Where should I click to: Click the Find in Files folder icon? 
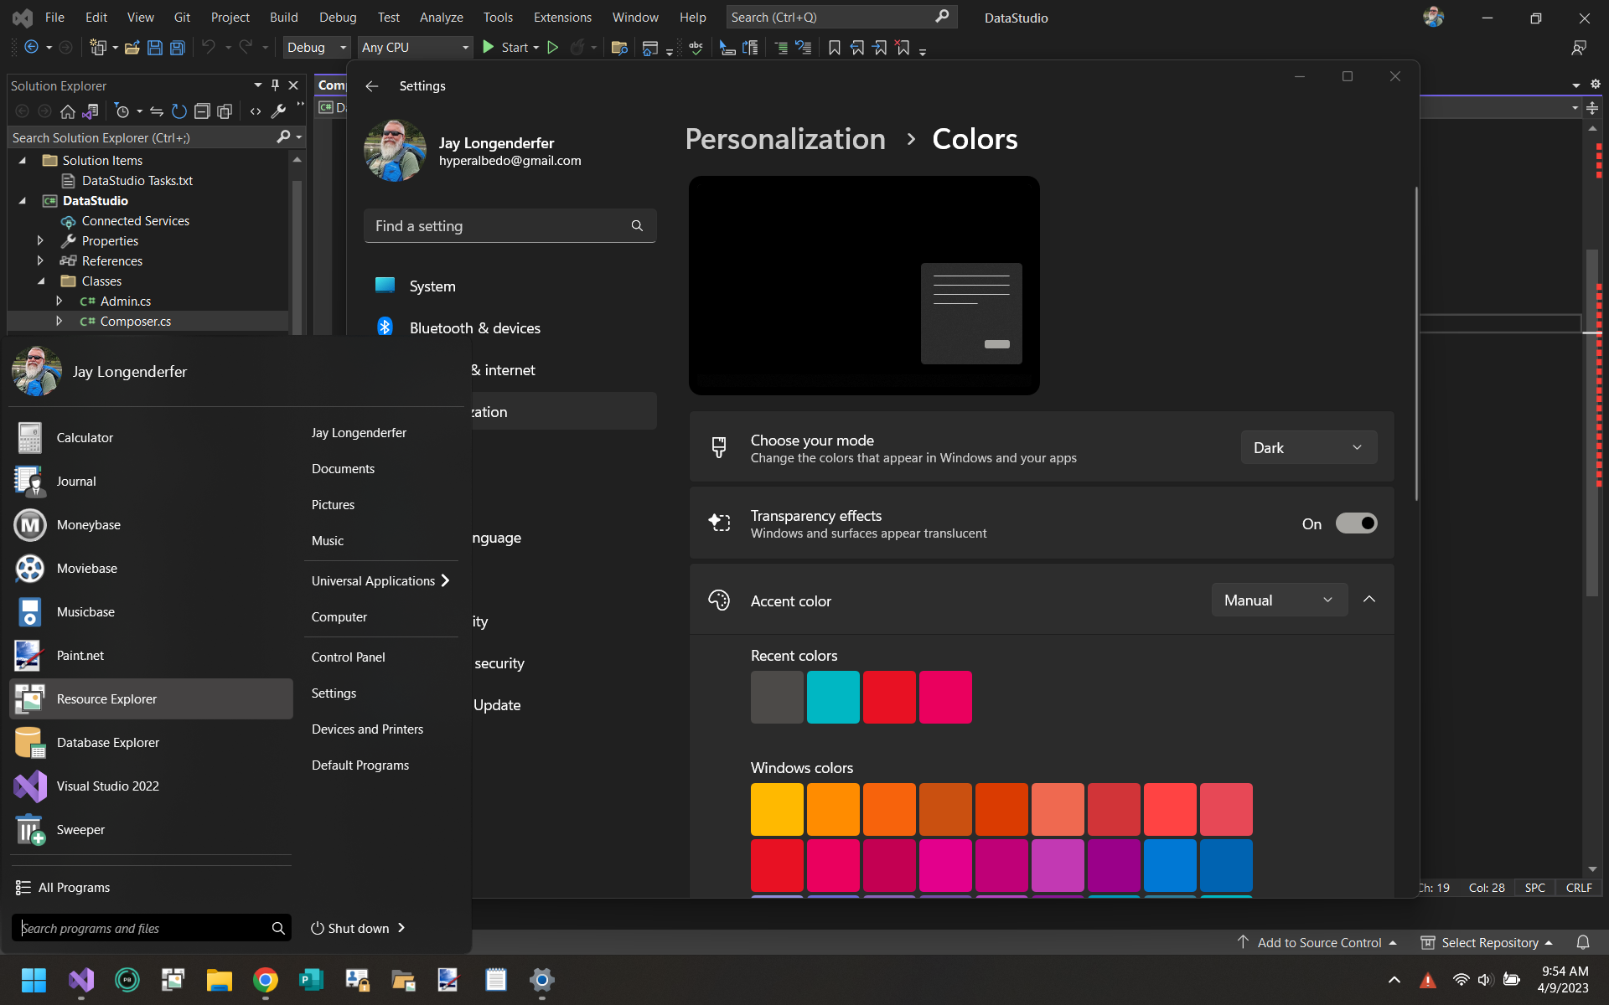pos(619,48)
